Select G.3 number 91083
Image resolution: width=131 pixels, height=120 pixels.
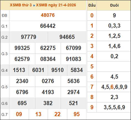tap(74, 59)
